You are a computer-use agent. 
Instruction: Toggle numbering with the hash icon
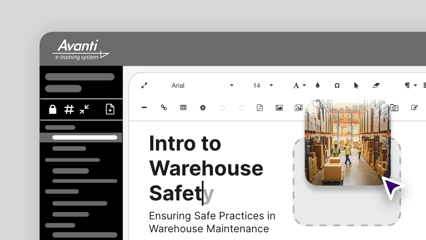point(69,110)
